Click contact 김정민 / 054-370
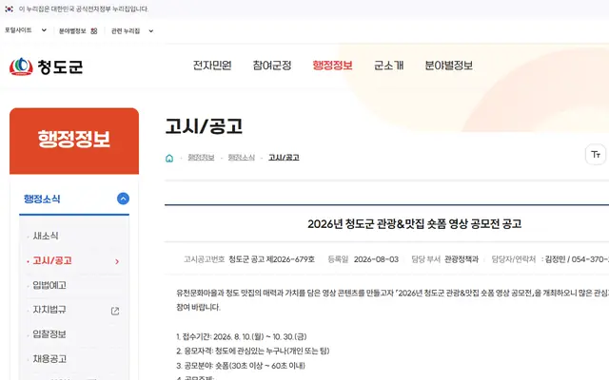The width and height of the screenshot is (609, 380). [x=577, y=259]
